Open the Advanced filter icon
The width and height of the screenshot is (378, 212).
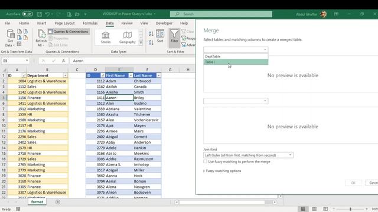(x=188, y=45)
